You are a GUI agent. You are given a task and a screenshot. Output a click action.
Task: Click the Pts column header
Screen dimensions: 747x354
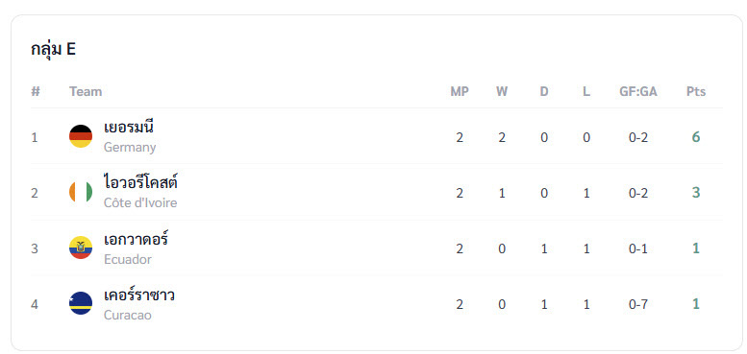pos(696,91)
